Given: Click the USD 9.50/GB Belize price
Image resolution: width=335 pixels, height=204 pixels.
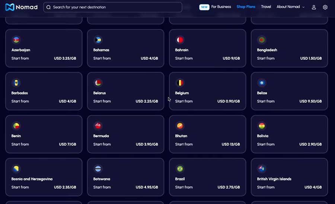Looking at the screenshot, I should click(310, 101).
